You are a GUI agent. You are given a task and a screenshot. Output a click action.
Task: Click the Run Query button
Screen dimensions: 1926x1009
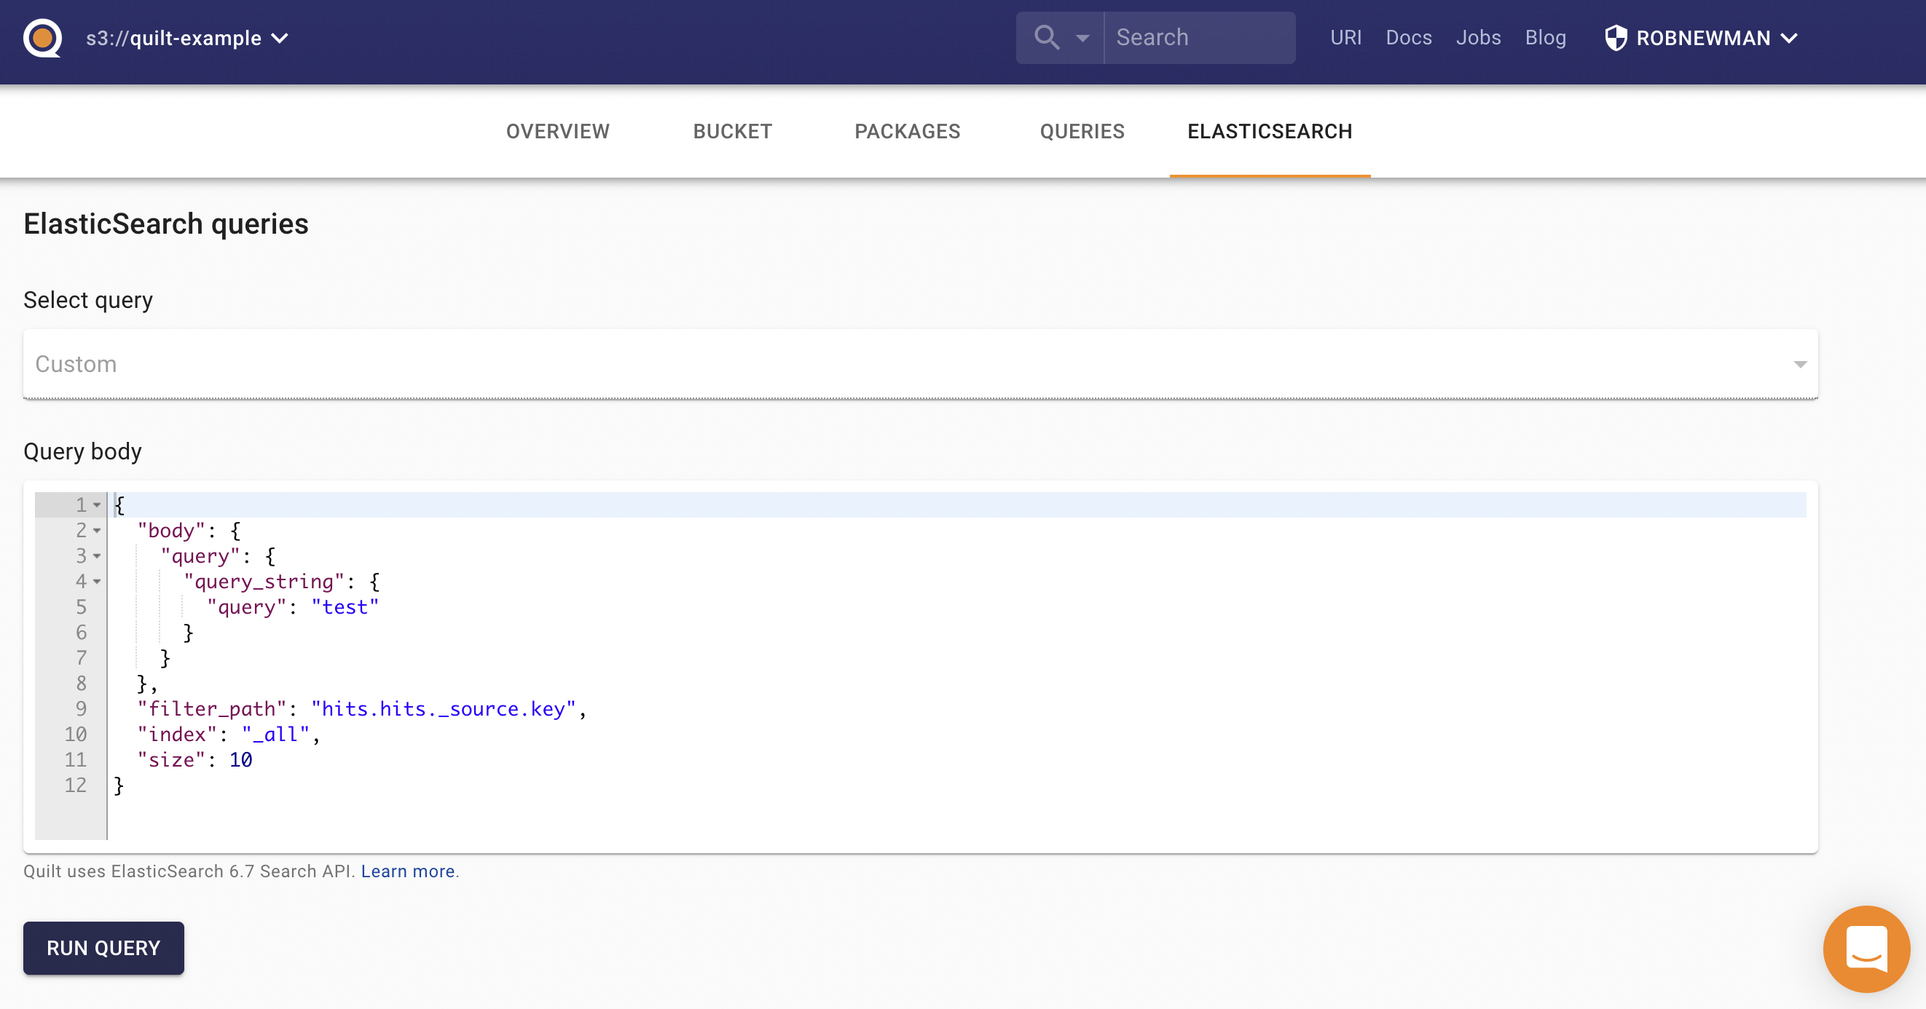(x=103, y=948)
